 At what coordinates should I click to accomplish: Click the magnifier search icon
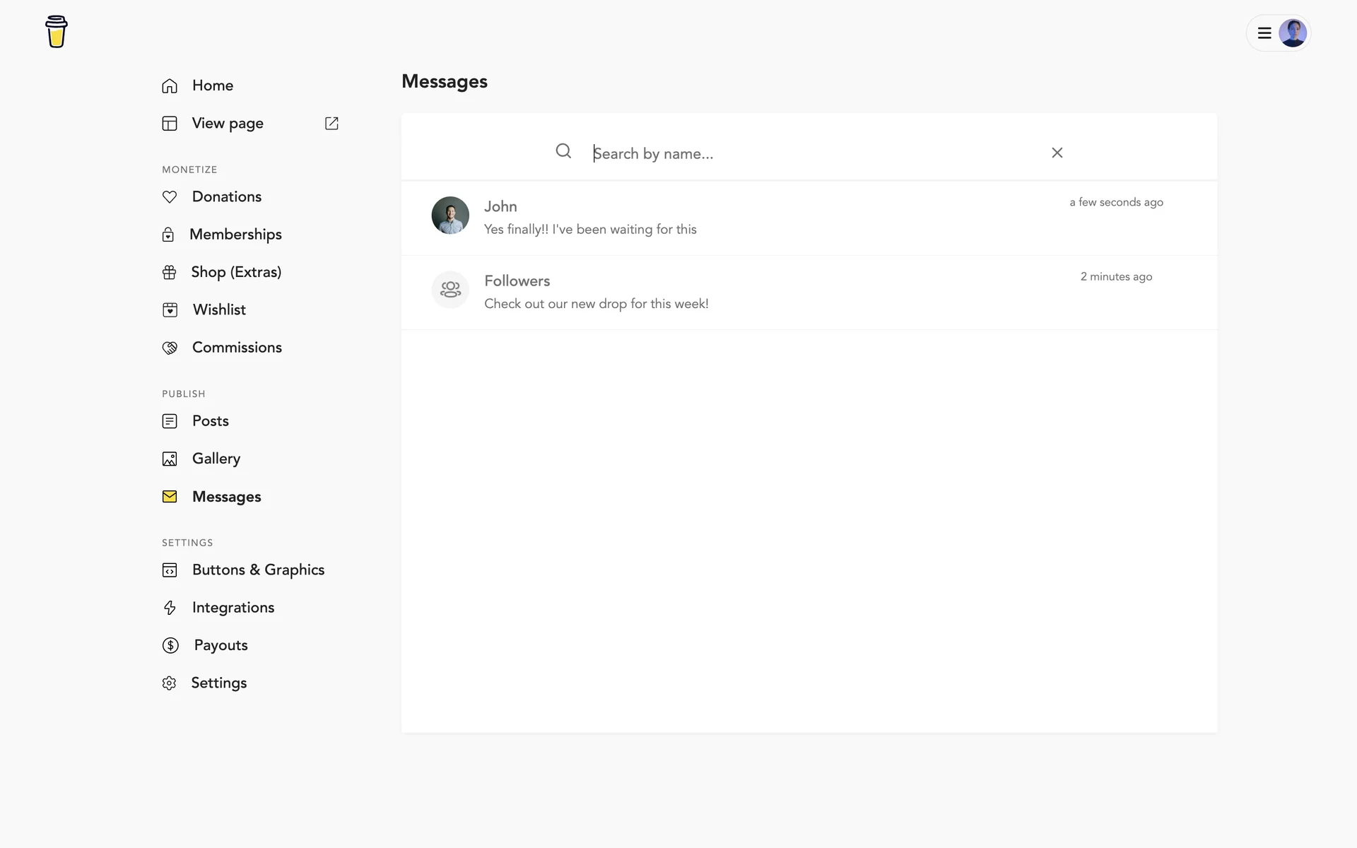pos(563,151)
